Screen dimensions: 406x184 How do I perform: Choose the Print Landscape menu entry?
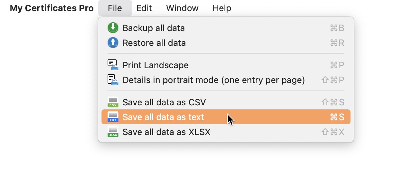coord(226,65)
